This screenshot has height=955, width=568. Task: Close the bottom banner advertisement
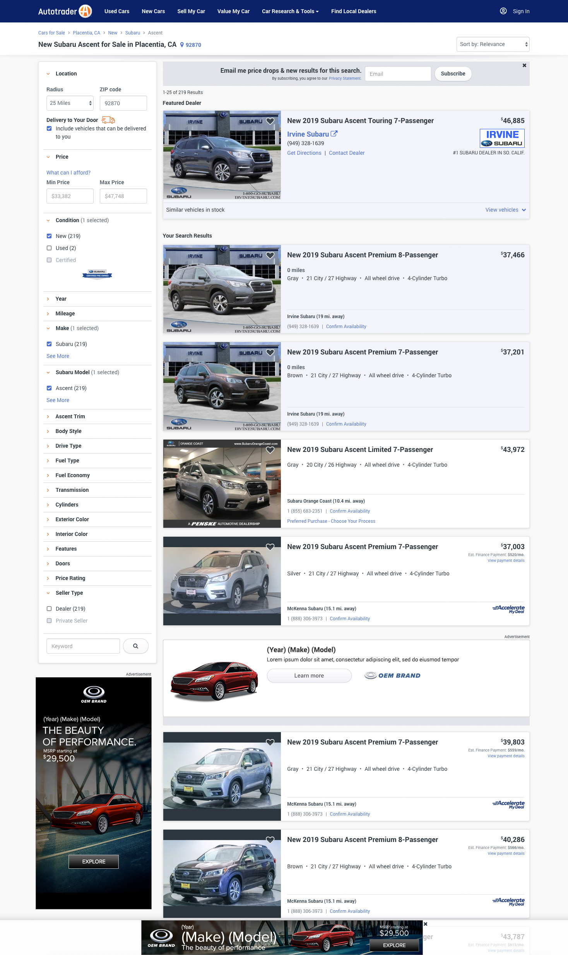click(425, 924)
